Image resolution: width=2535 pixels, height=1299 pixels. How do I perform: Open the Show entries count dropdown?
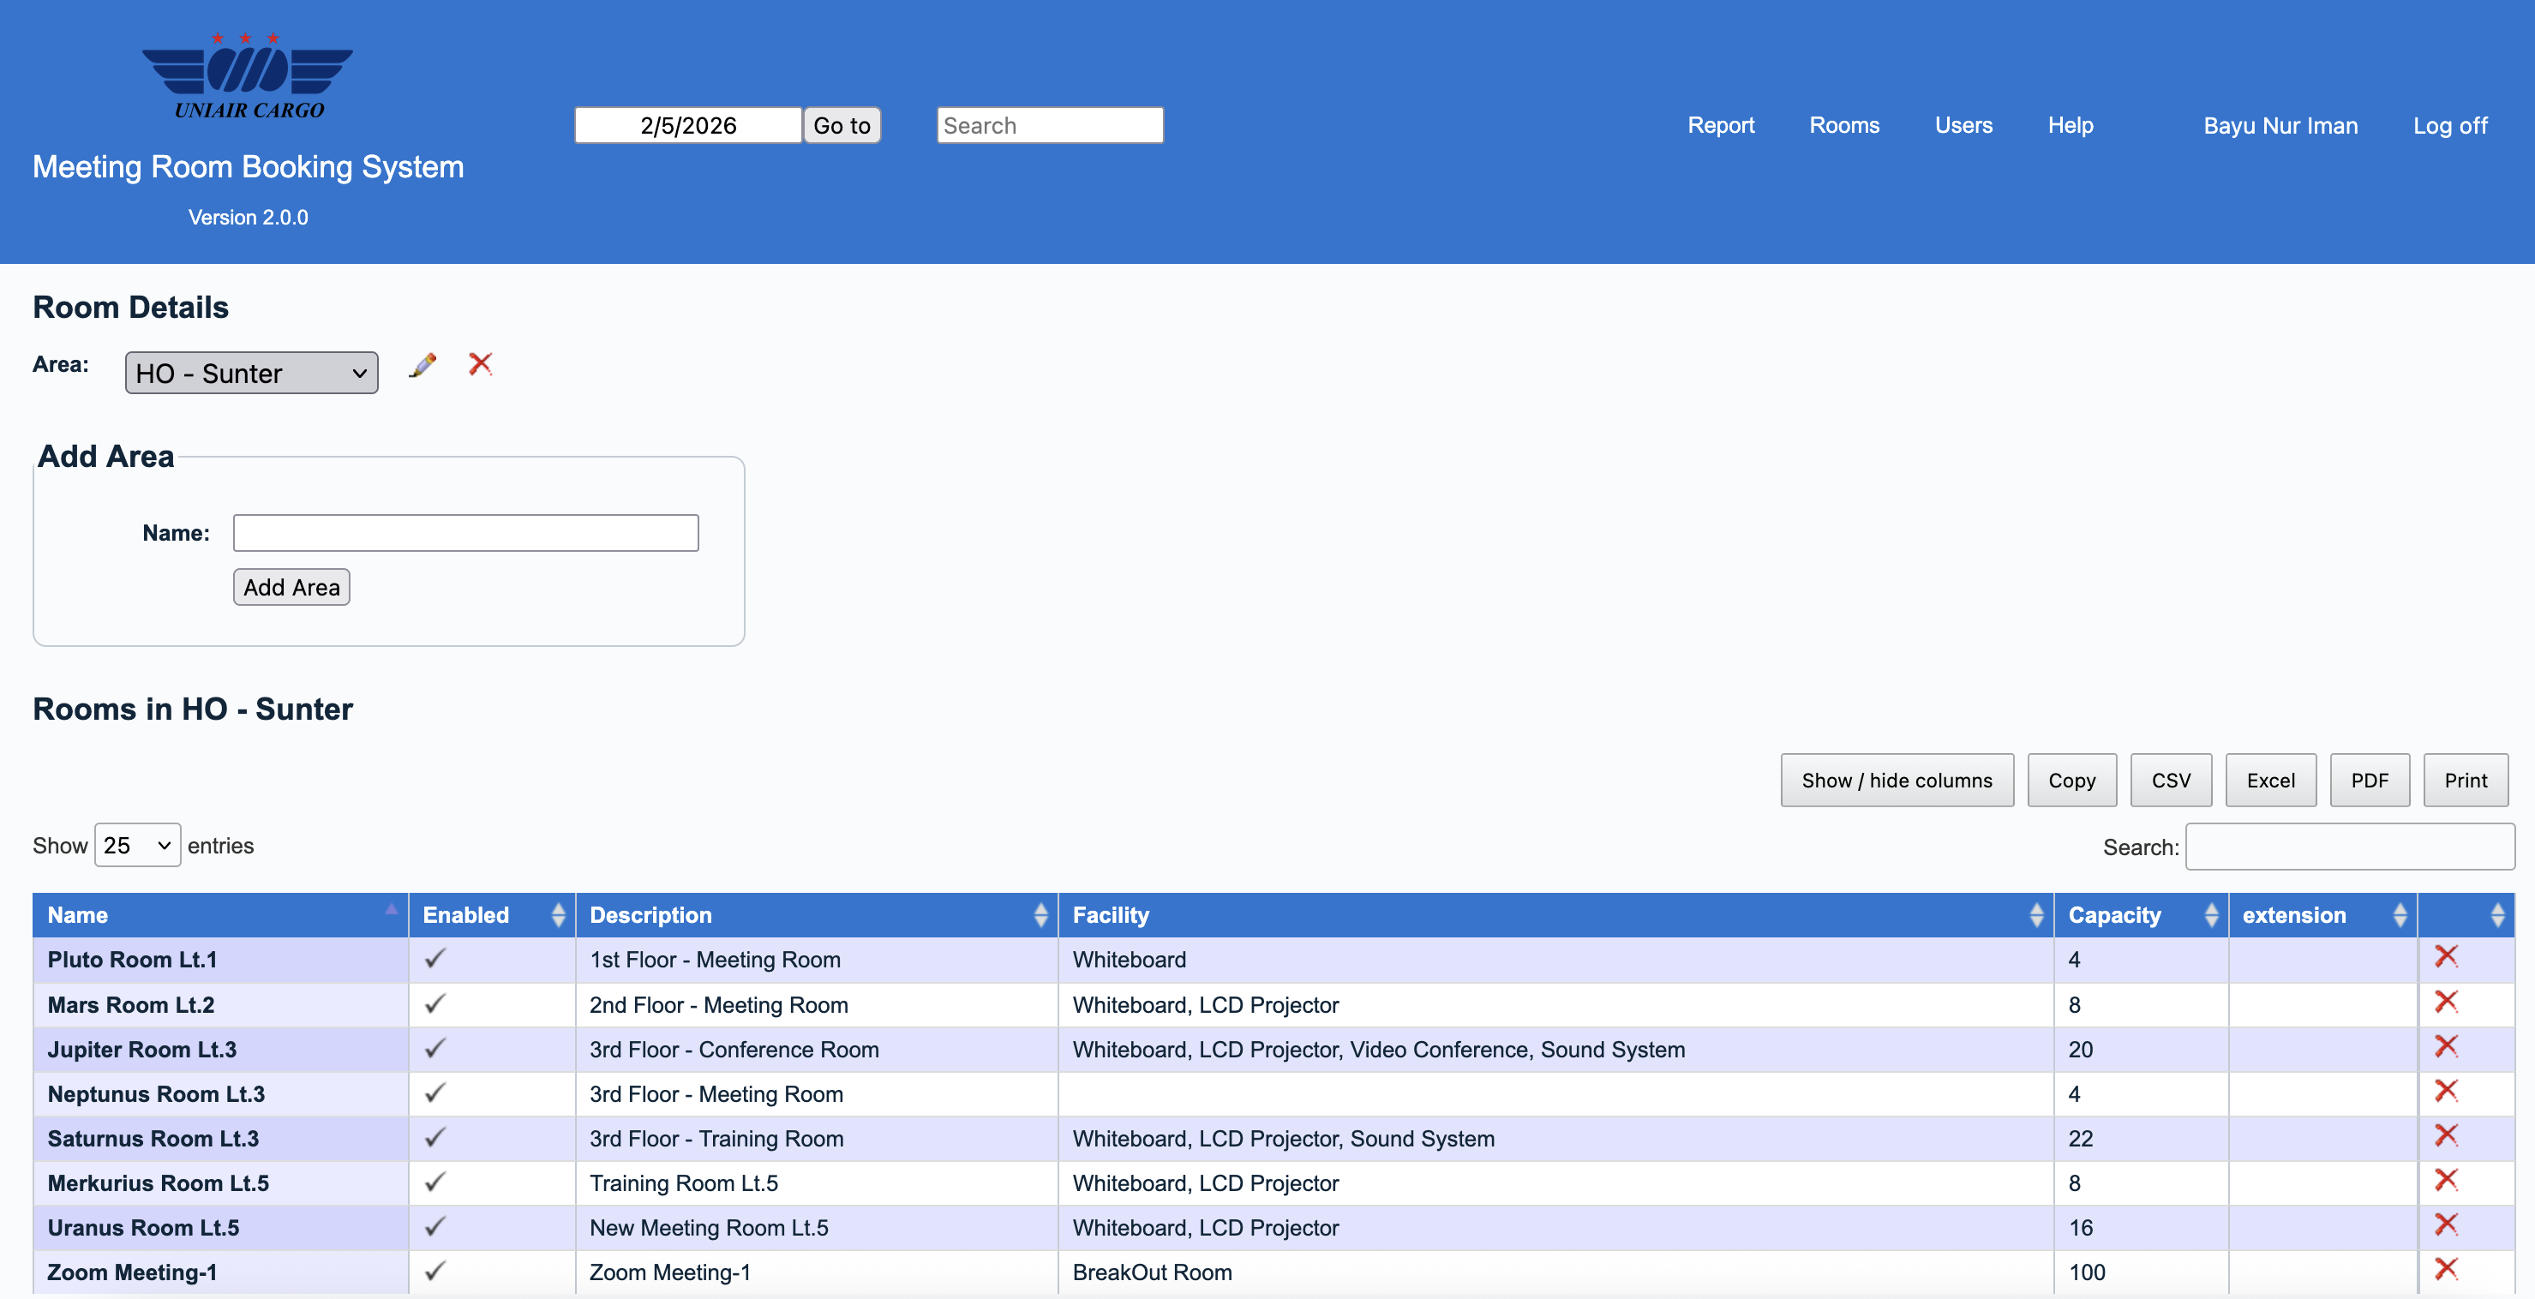pos(137,846)
